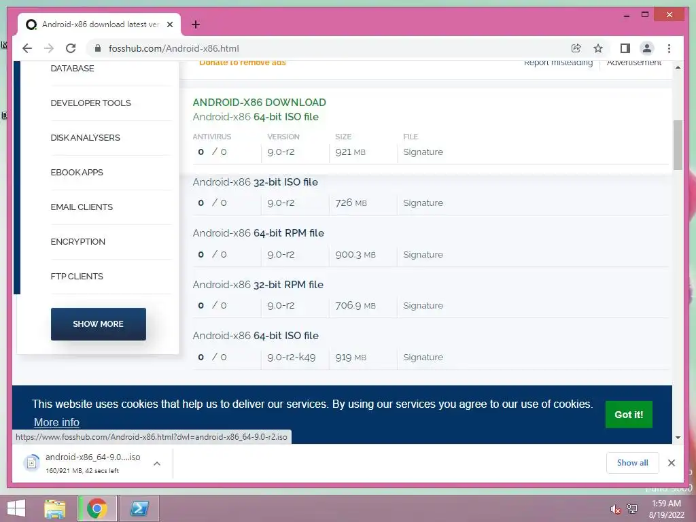Select the Android-x86 download tab
This screenshot has width=696, height=522.
click(x=99, y=24)
